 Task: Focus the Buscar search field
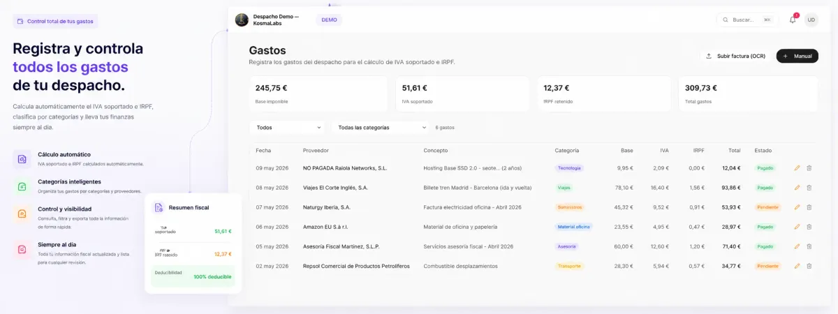(747, 20)
